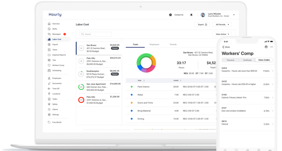Open the Documents pencil icon
The width and height of the screenshot is (282, 151).
pyautogui.click(x=49, y=83)
